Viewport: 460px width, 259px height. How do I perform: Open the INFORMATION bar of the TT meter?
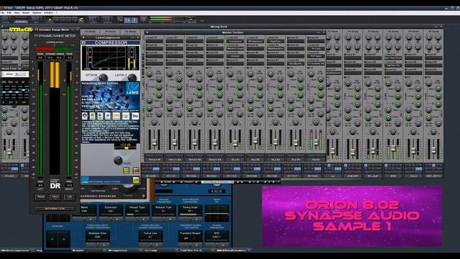(55, 209)
